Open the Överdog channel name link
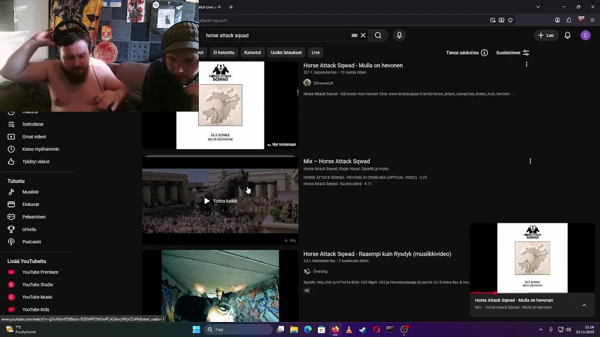Viewport: 600px width, 337px height. pyautogui.click(x=320, y=271)
